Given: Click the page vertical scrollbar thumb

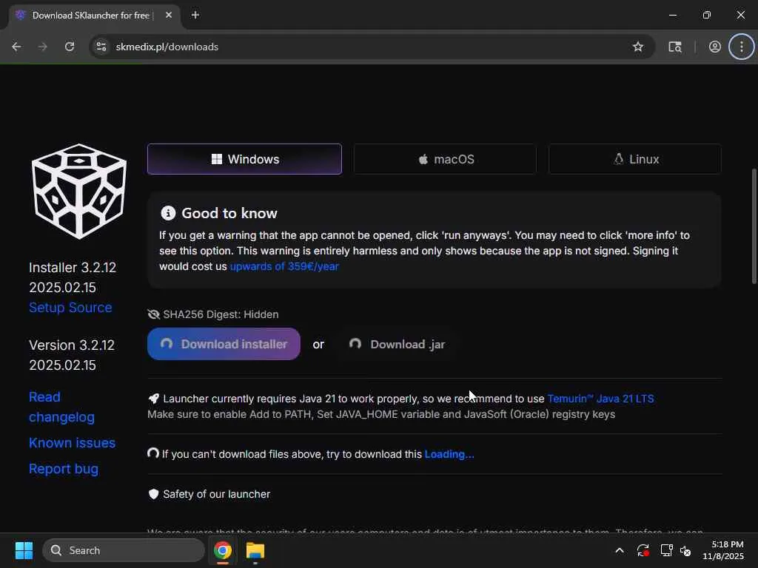Looking at the screenshot, I should pos(754,226).
